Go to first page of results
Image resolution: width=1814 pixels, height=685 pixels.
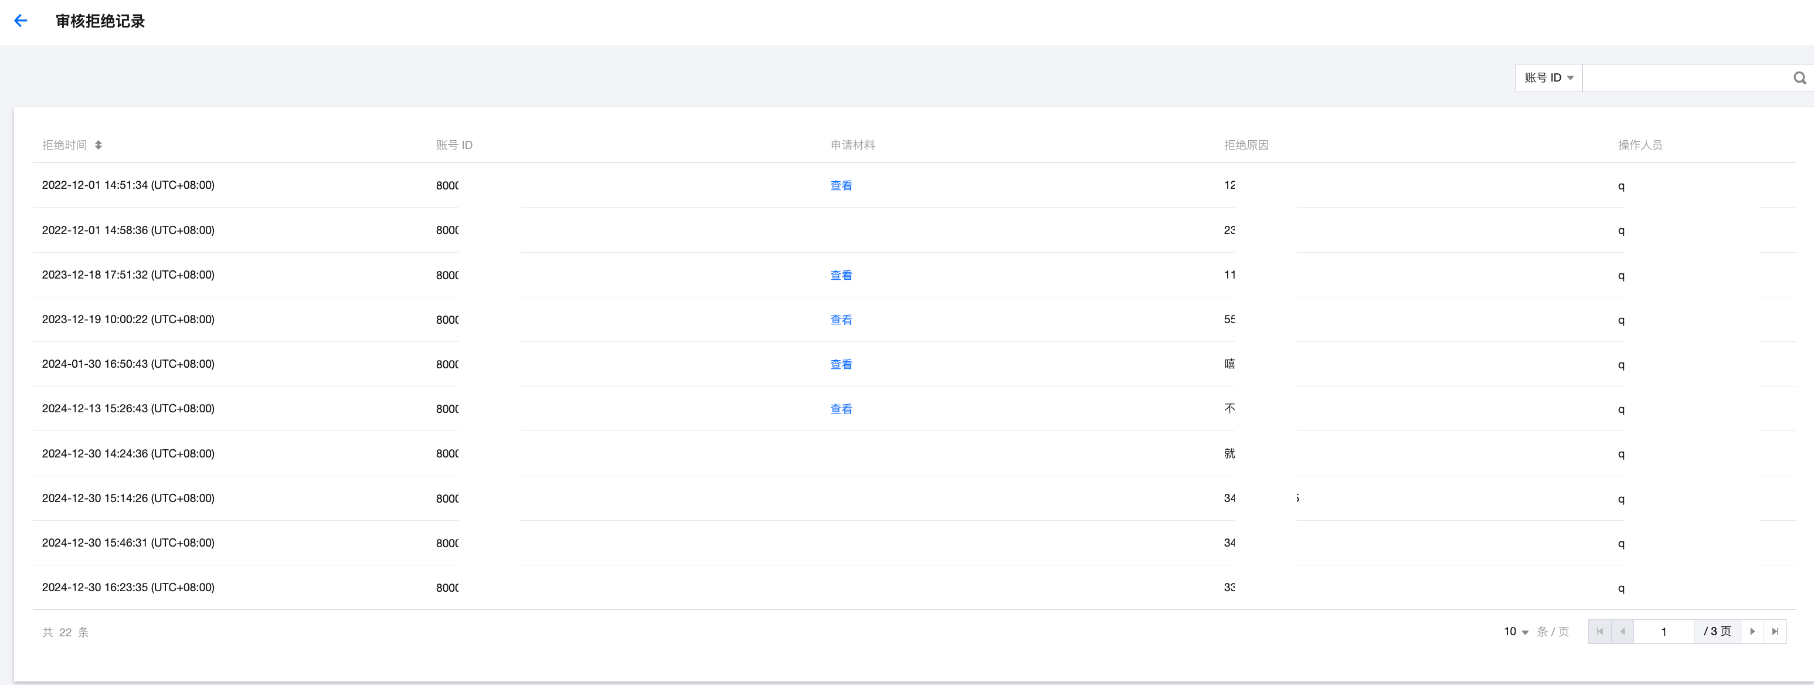pos(1600,632)
